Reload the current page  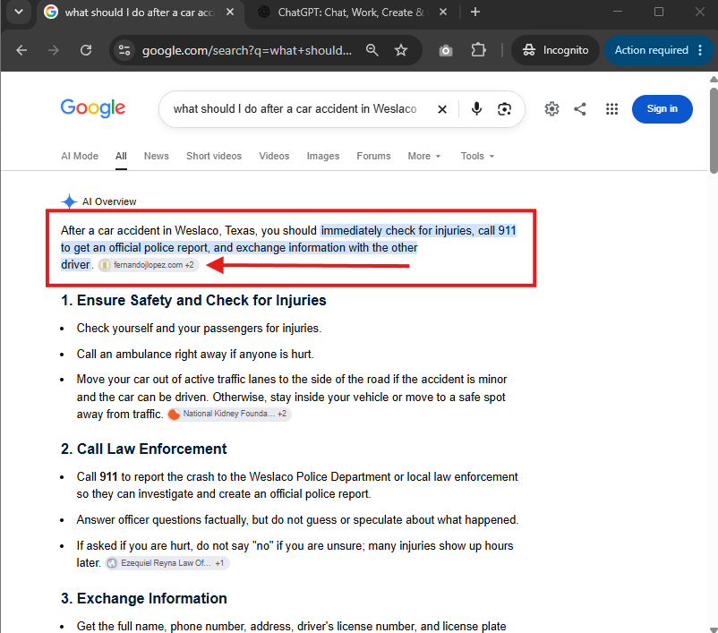[86, 50]
